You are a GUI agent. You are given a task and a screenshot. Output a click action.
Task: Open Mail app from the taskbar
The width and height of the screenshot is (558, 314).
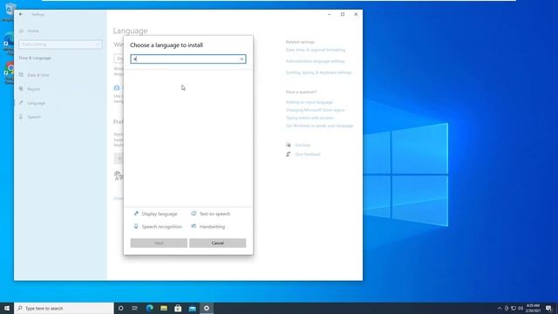click(192, 308)
